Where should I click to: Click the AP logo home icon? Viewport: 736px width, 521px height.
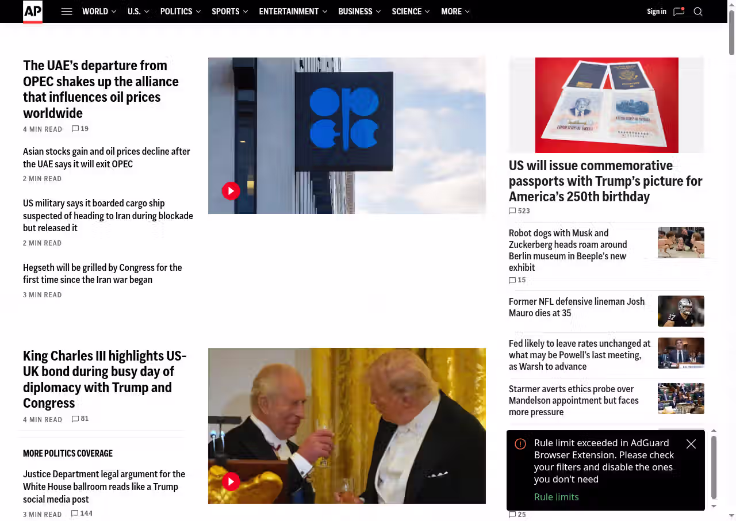(33, 12)
